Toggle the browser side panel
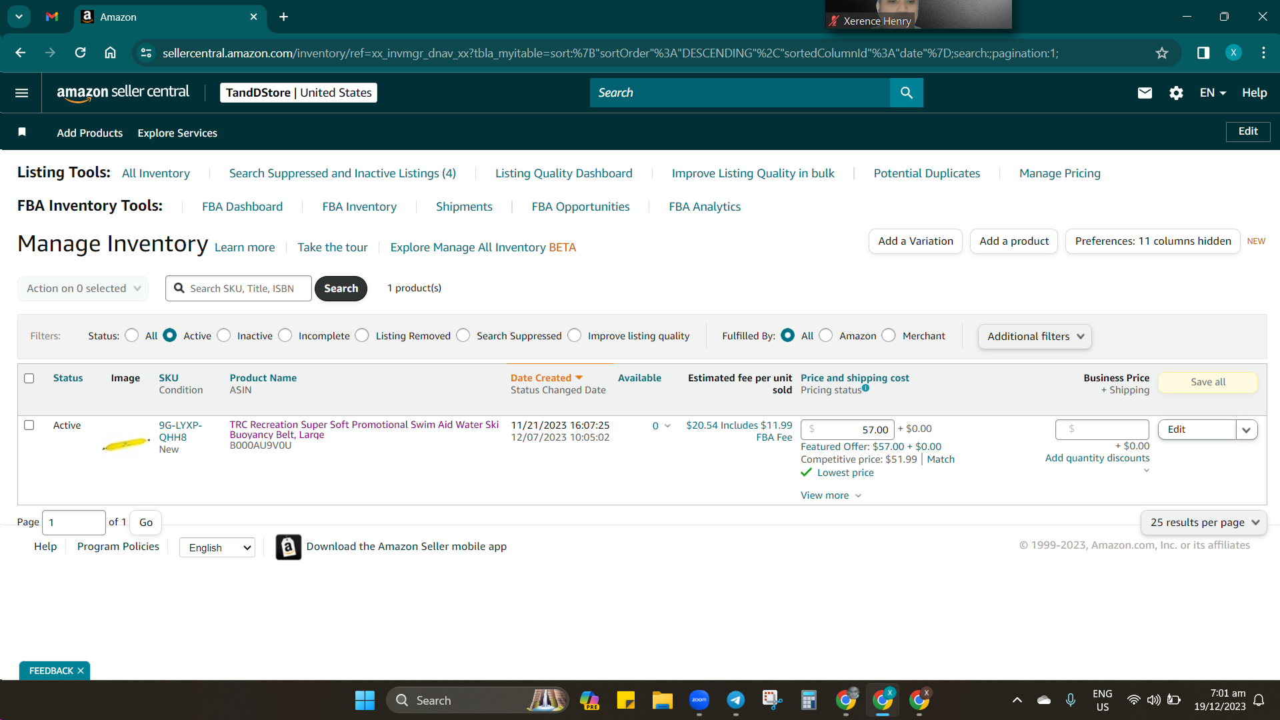Image resolution: width=1280 pixels, height=720 pixels. point(1203,53)
